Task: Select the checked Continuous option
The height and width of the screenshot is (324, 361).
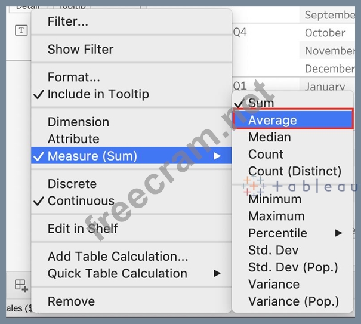Action: 81,201
